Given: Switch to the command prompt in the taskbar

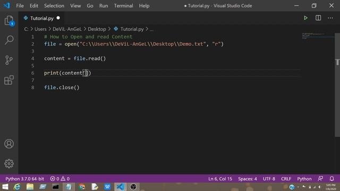Looking at the screenshot, I should 55,187.
